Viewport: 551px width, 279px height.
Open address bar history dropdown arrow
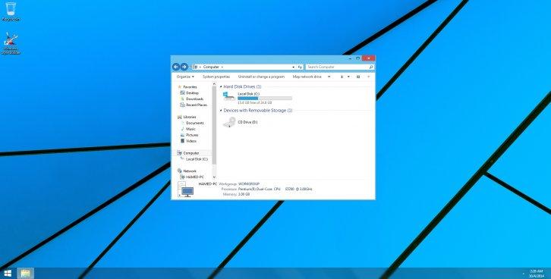point(294,67)
